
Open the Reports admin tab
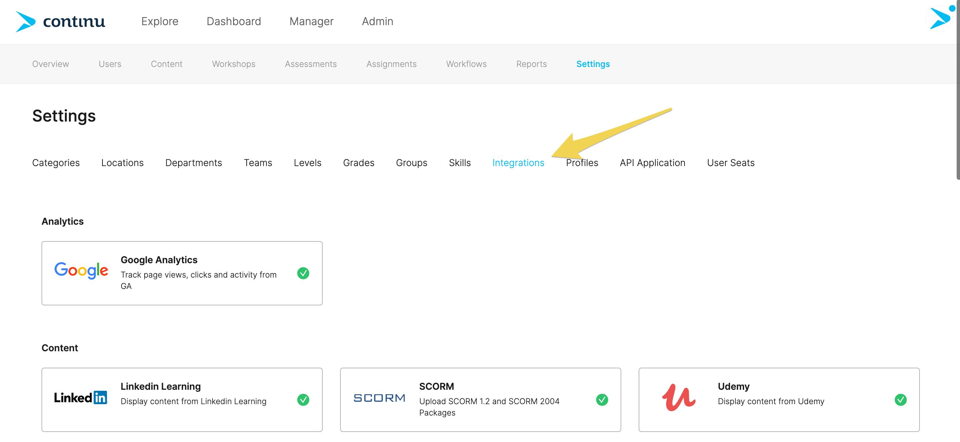[x=532, y=64]
